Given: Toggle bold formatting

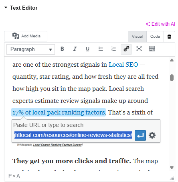Looking at the screenshot, I should (62, 49).
